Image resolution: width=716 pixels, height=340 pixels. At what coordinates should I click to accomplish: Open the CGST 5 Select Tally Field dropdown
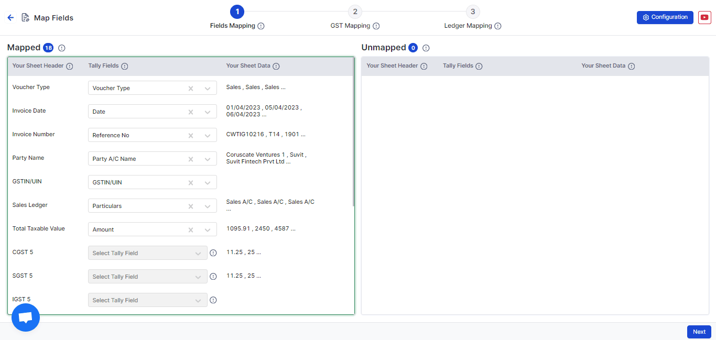point(148,253)
